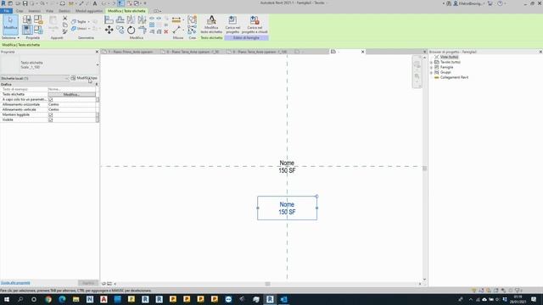The width and height of the screenshot is (543, 305).
Task: Toggle 'Visibile' checkbox in properties
Action: [x=51, y=119]
